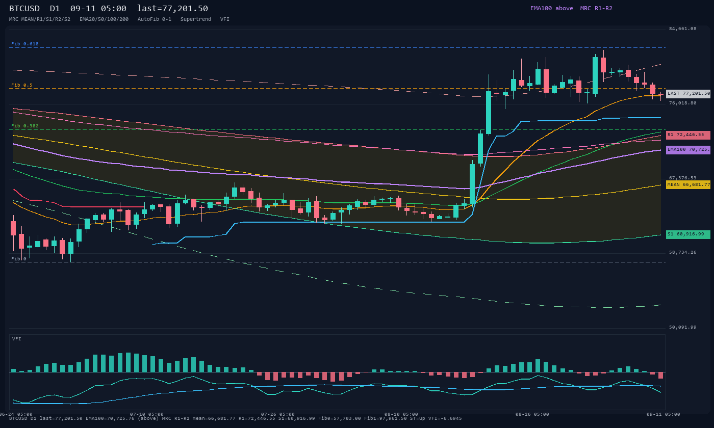Image resolution: width=714 pixels, height=428 pixels.
Task: Click the 84,661.08 price axis label
Action: pyautogui.click(x=682, y=29)
